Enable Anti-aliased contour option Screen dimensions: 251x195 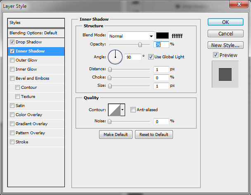click(133, 109)
